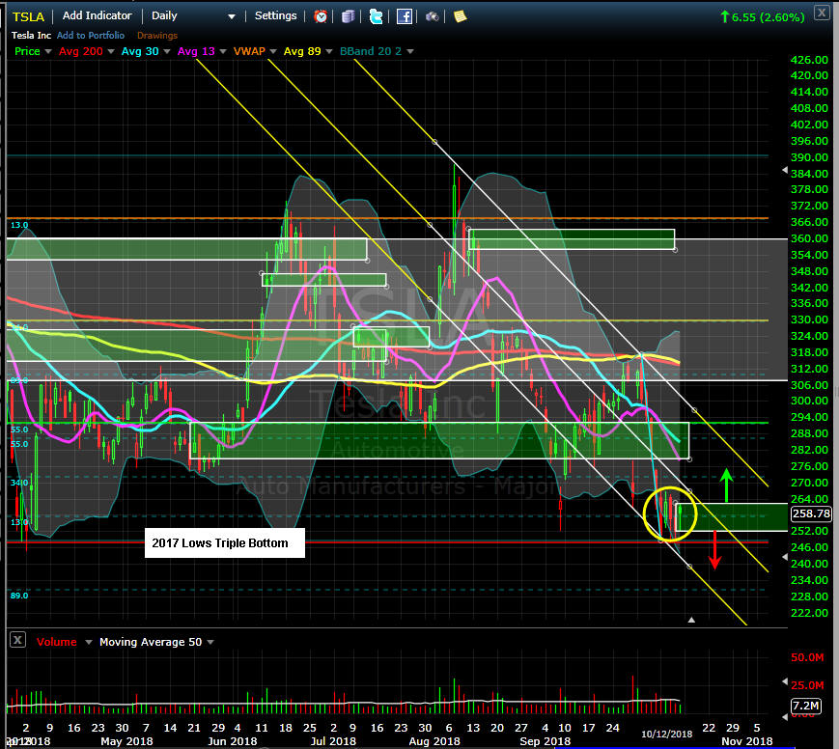Viewport: 839px width, 749px height.
Task: Close the chart window with X
Action: pos(820,13)
